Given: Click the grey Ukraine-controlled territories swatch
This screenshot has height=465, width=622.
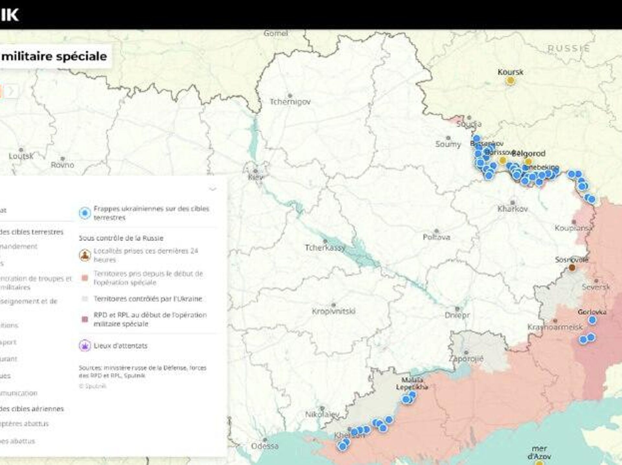Looking at the screenshot, I should 85,299.
